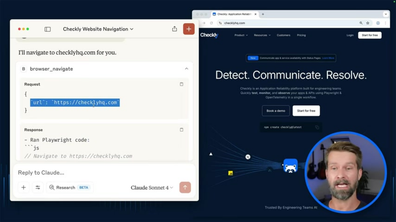Open the attachment plus menu in reply box
The width and height of the screenshot is (396, 222).
point(23,188)
